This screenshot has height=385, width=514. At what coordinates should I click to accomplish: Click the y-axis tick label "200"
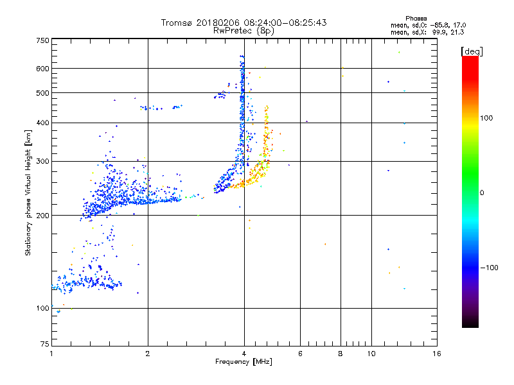pyautogui.click(x=42, y=216)
